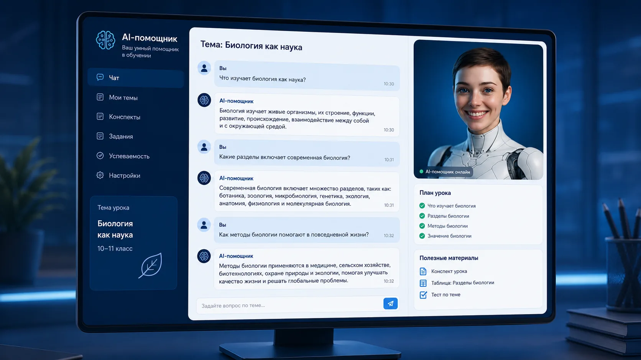Click the answer starting Биология изучает живые организмы
641x360 pixels.
307,116
